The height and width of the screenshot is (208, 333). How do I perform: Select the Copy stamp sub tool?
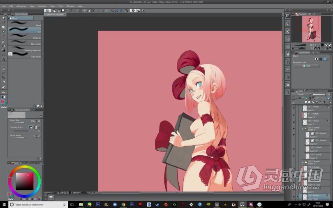point(24,55)
